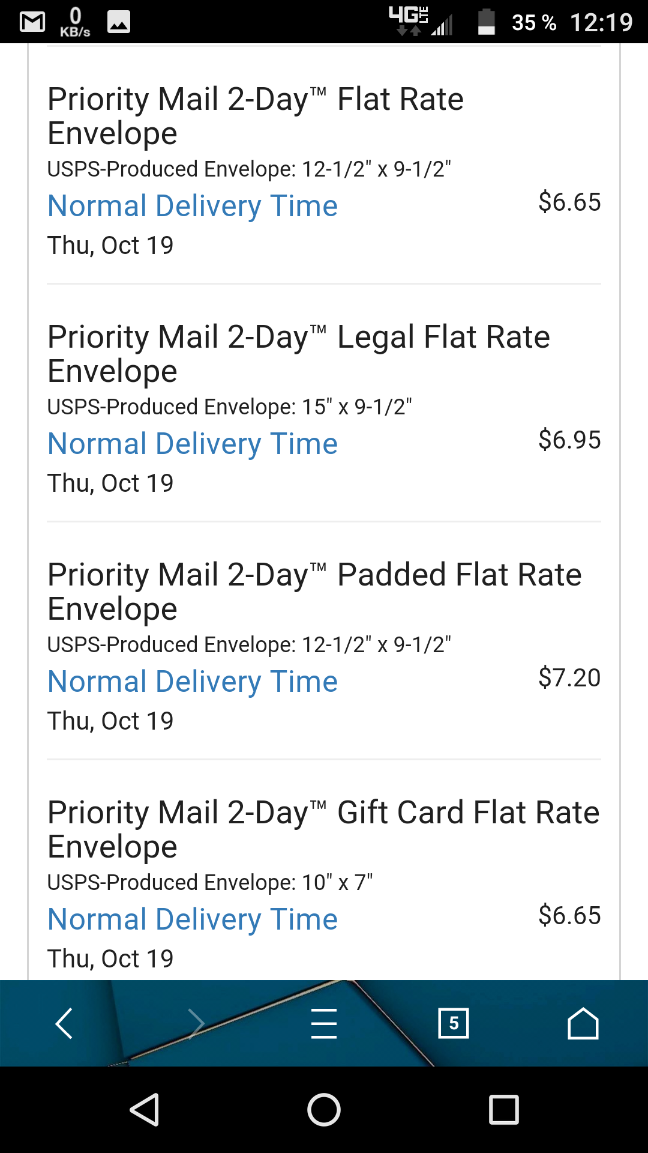Select Priority Mail 2-Day Legal Flat Rate title
The image size is (648, 1153).
[x=298, y=354]
